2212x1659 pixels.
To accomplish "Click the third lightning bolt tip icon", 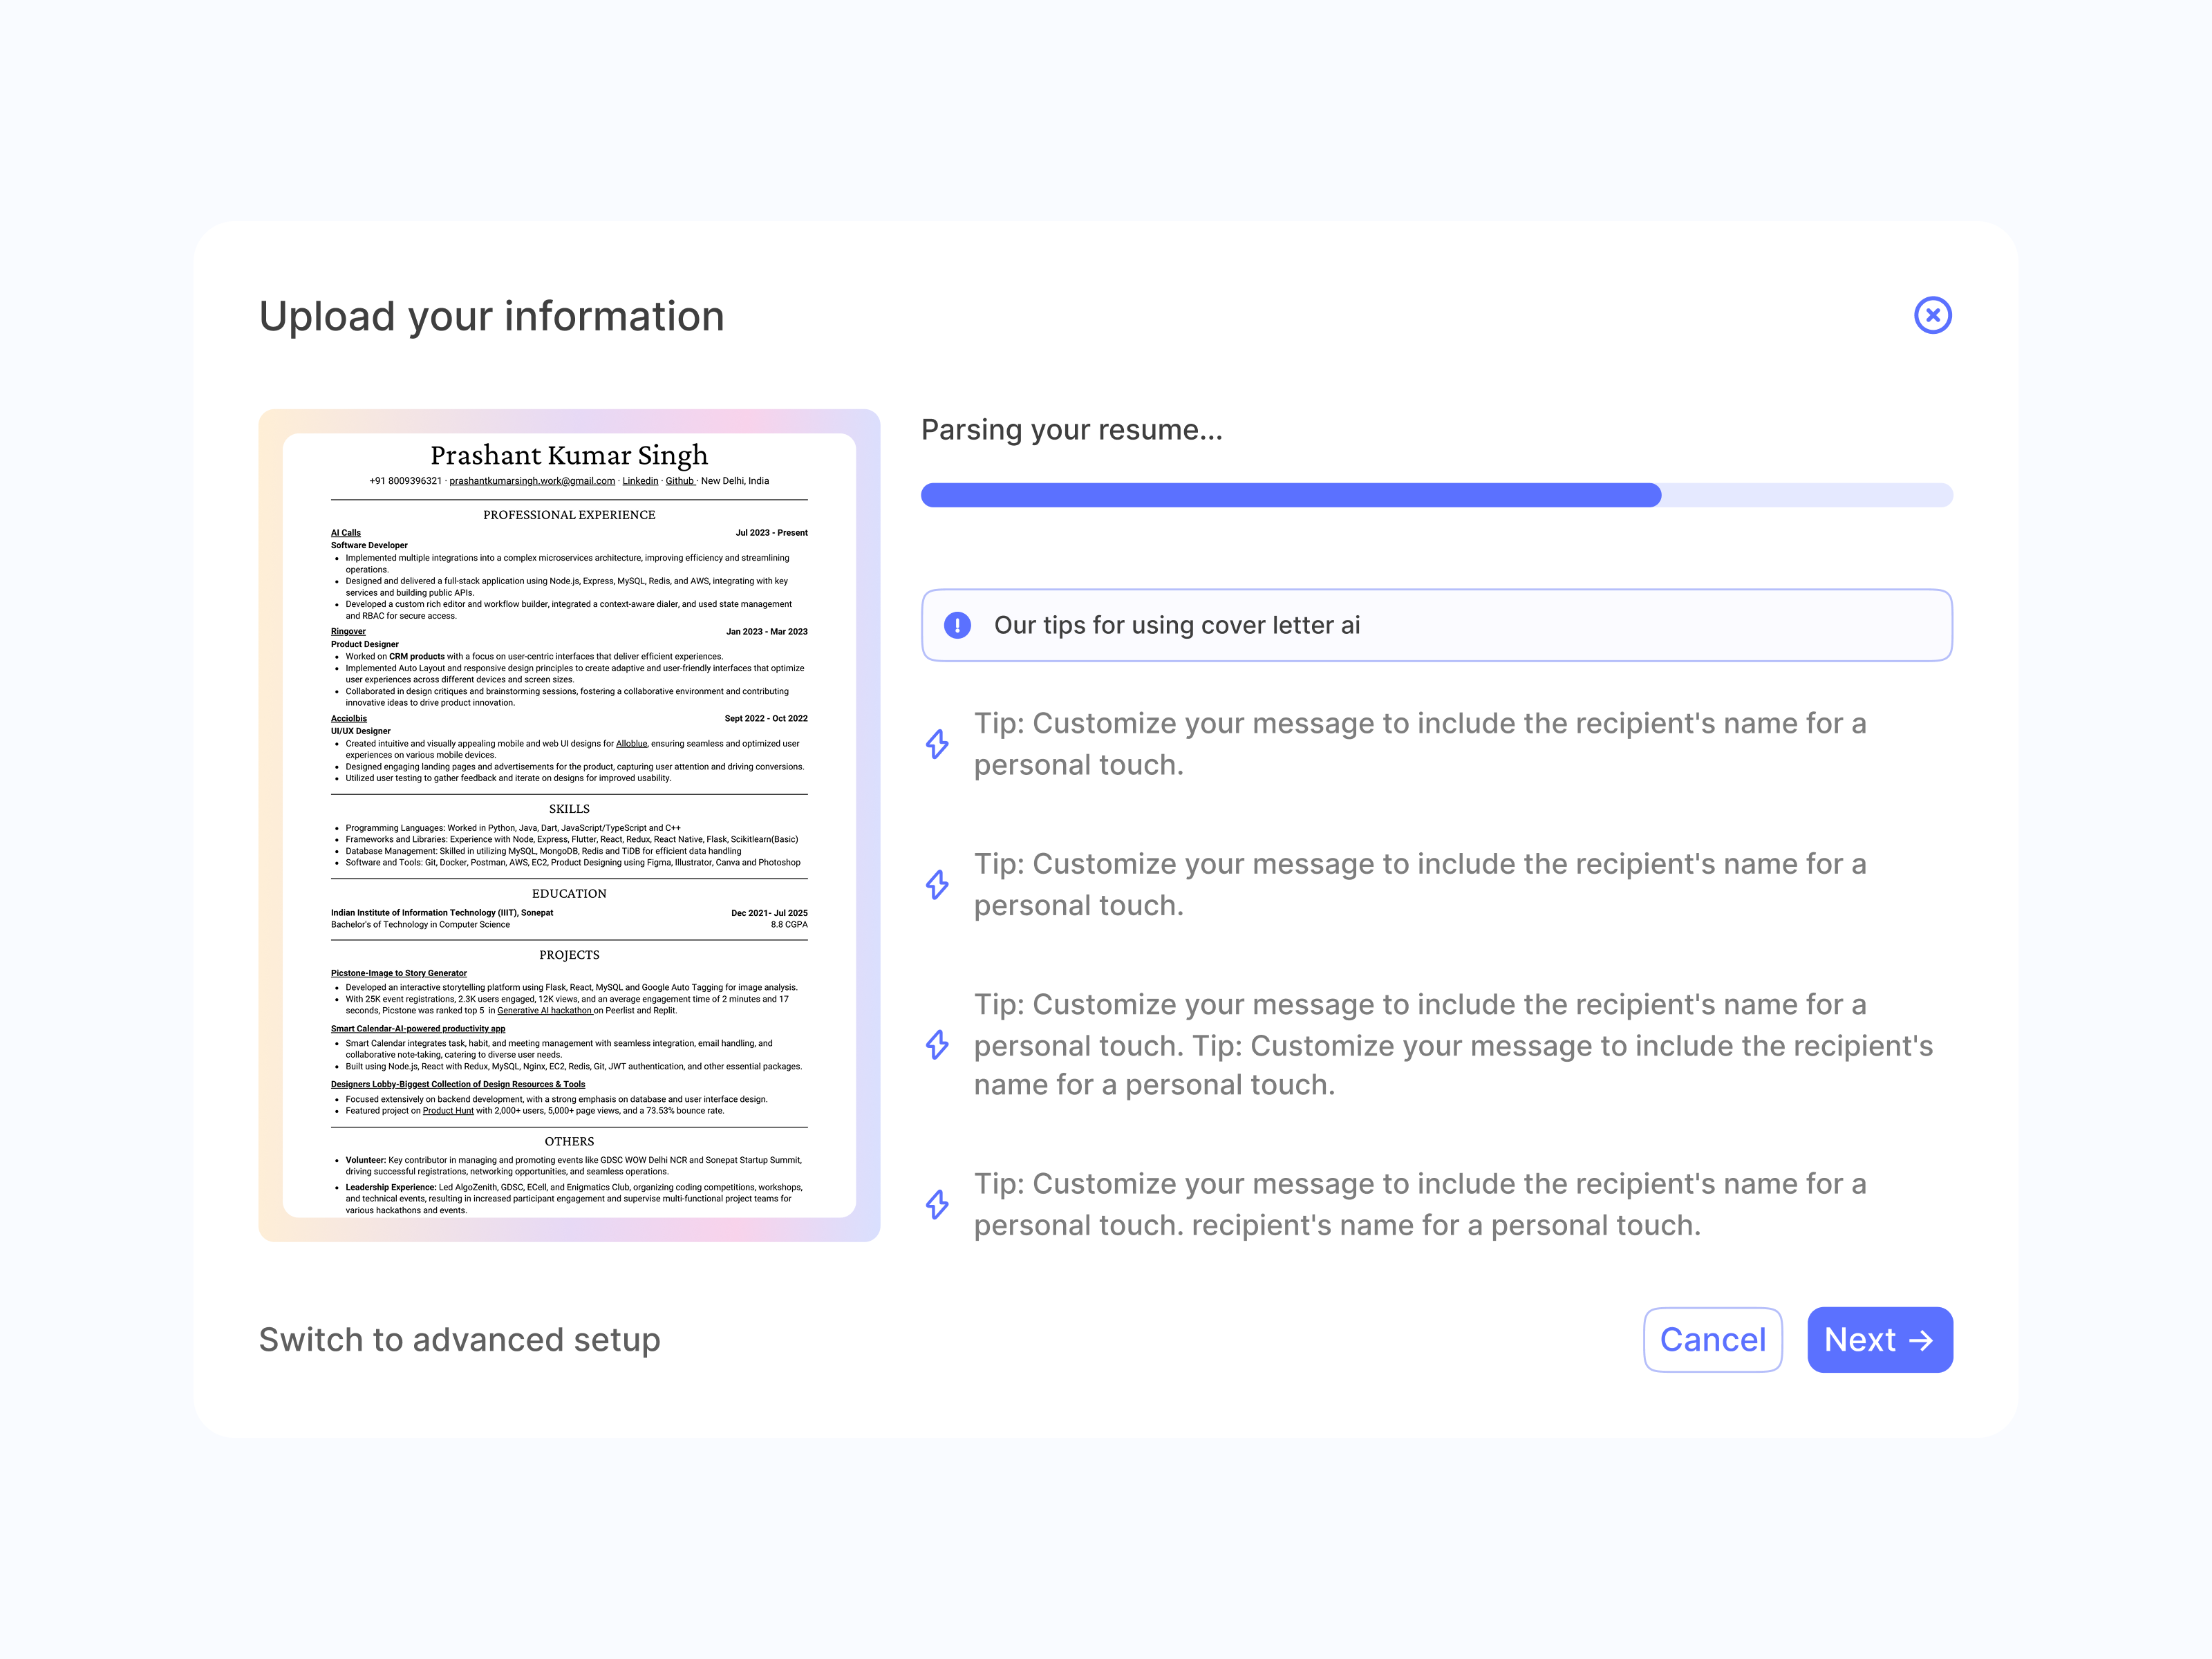I will (x=937, y=1044).
